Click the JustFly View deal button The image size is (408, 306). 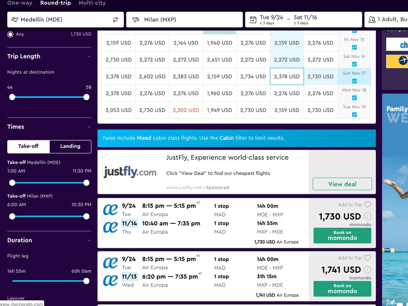click(342, 184)
